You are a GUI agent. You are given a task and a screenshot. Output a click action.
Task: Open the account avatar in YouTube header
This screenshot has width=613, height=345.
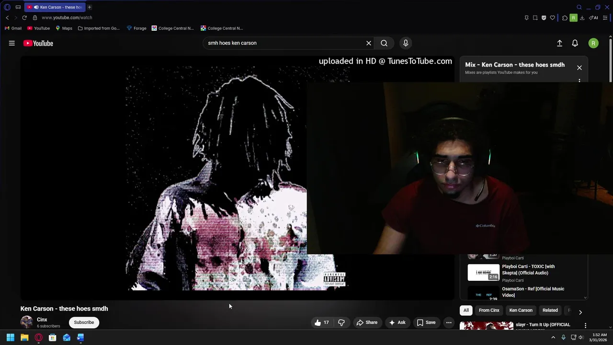[593, 43]
